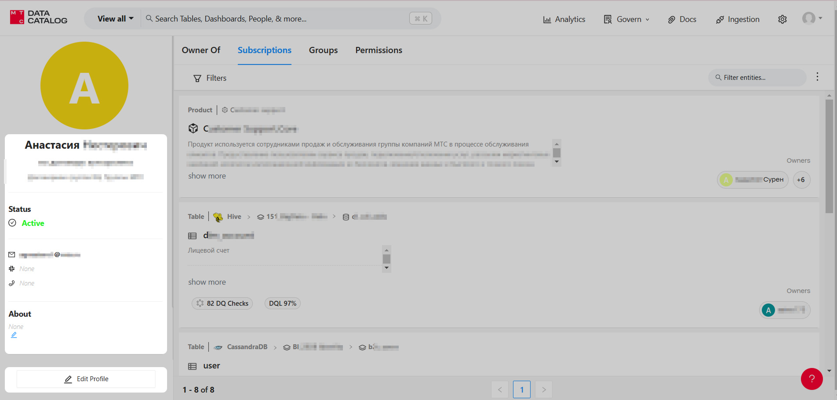Viewport: 837px width, 400px height.
Task: Click the settings gear icon
Action: point(782,19)
